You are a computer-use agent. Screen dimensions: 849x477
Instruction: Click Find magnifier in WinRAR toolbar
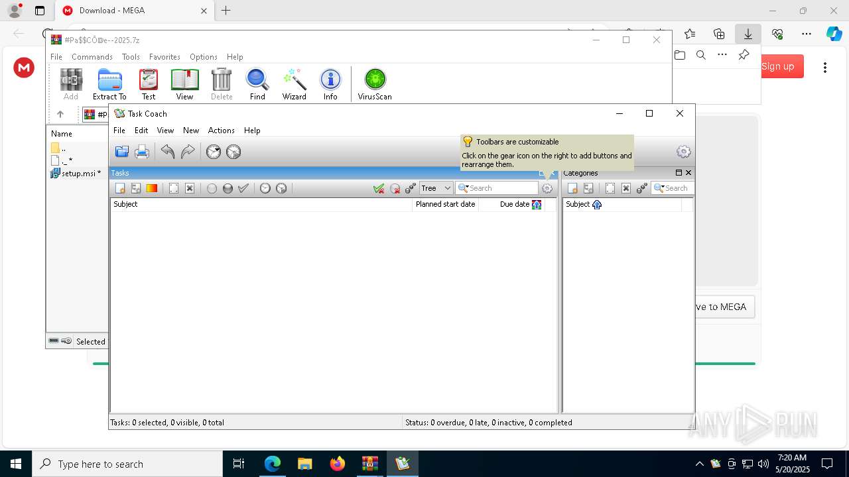[x=257, y=84]
